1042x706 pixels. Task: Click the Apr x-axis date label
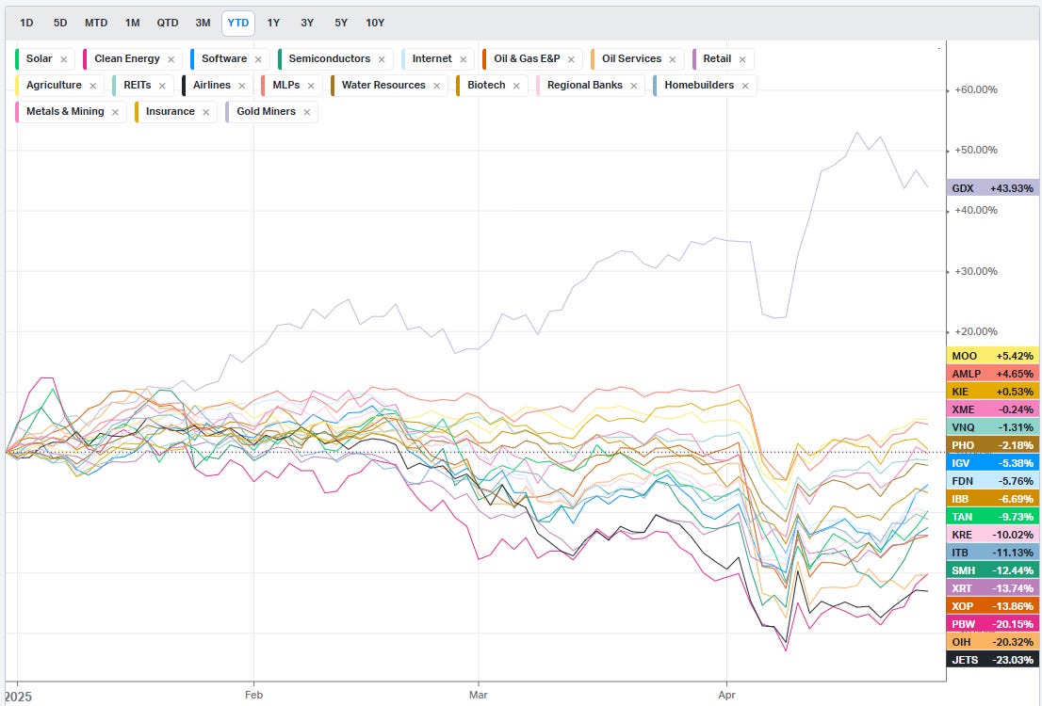(727, 695)
